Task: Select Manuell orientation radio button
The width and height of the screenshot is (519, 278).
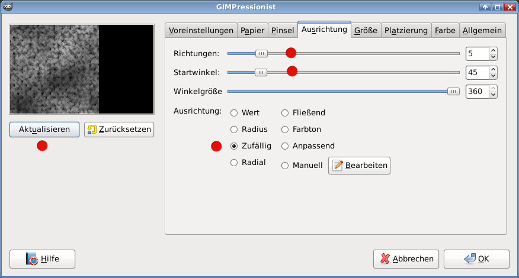Action: 285,166
